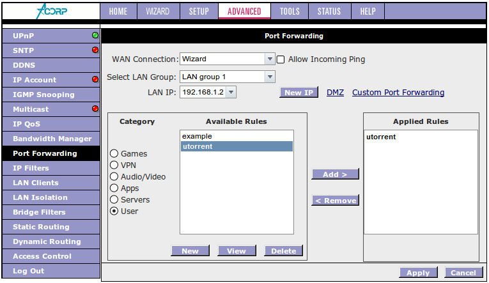Open Dynamic Routing in the sidebar

click(x=51, y=241)
